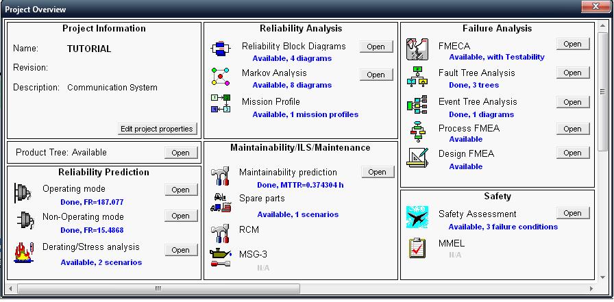Click the Derating/Stress analysis fire icon
This screenshot has height=302, width=614.
[24, 252]
